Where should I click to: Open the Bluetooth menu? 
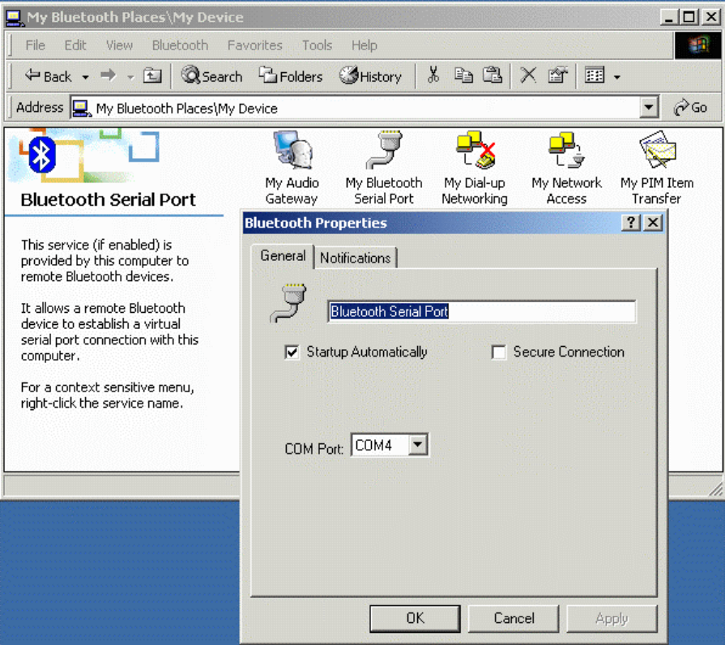[181, 45]
